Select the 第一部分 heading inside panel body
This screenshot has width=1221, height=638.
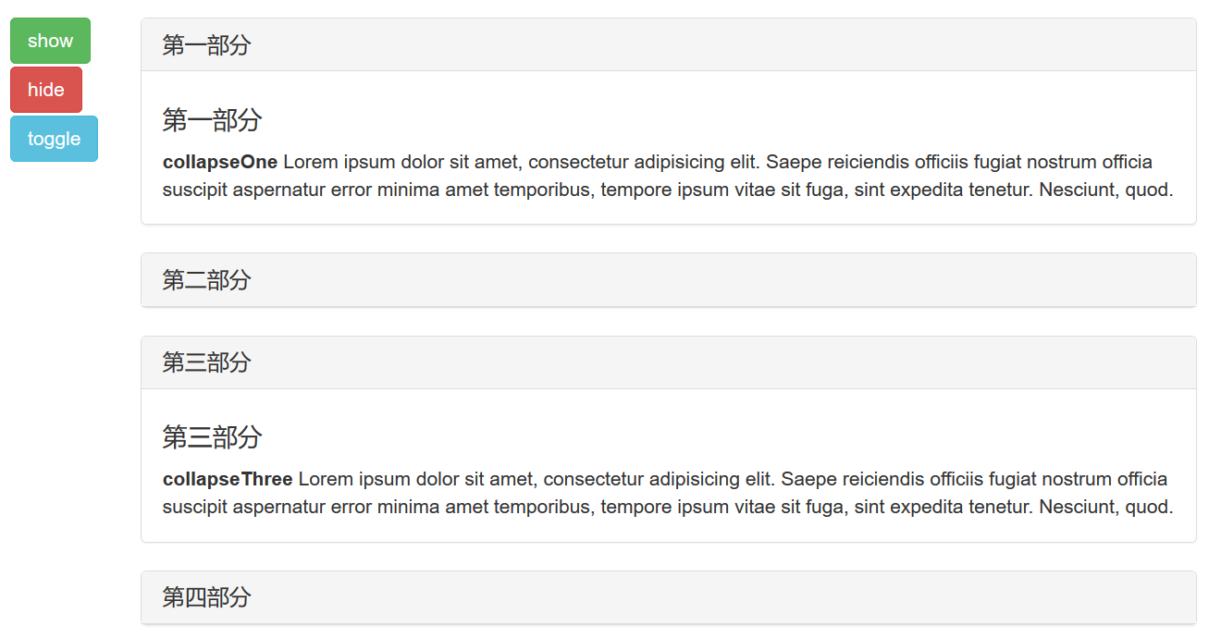coord(211,119)
